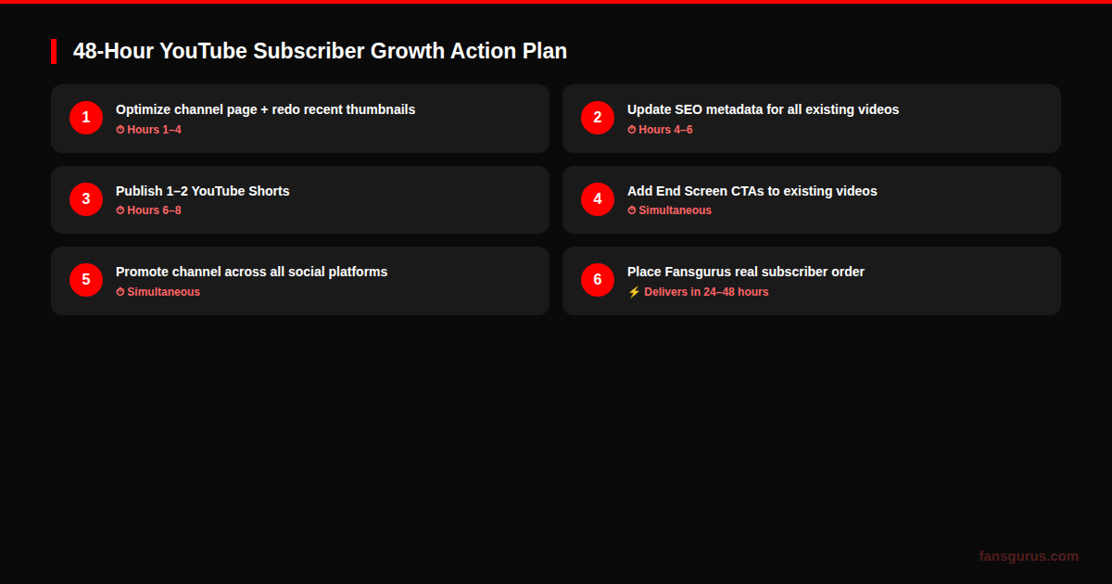Click the 'Update SEO metadata' card

point(811,119)
